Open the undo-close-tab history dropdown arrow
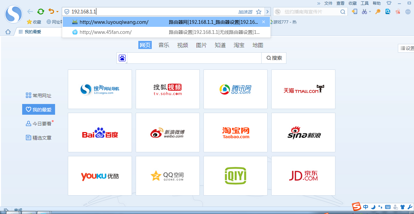 [57, 12]
